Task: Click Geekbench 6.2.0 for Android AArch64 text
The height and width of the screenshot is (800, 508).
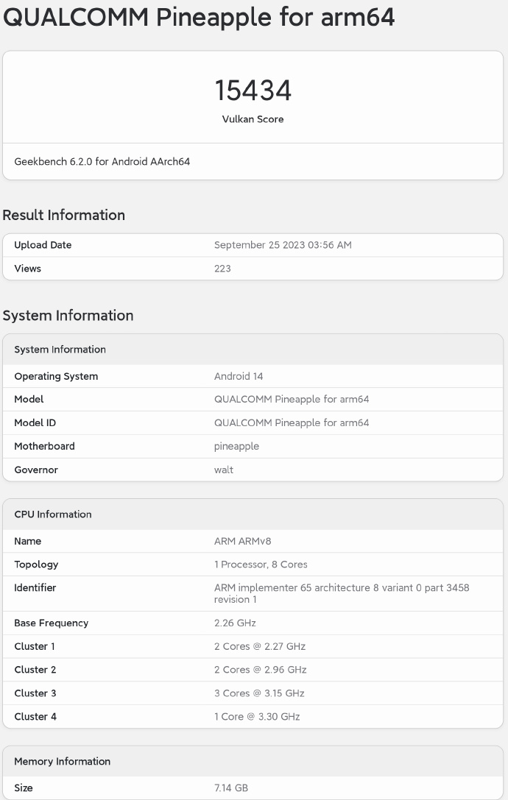Action: (102, 161)
